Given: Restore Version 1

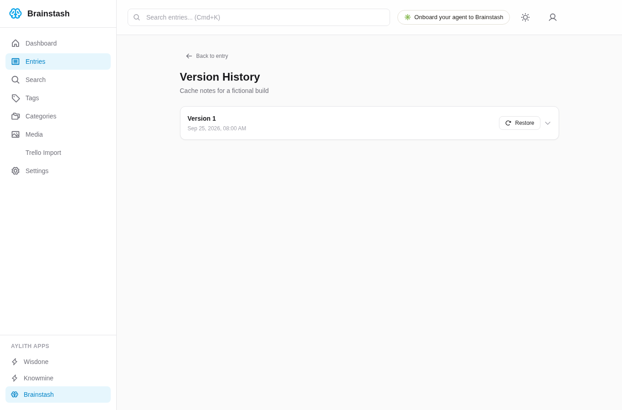Looking at the screenshot, I should point(519,123).
